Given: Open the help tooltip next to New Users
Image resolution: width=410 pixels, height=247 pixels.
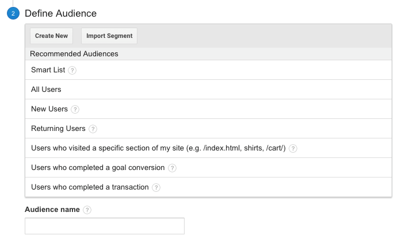Looking at the screenshot, I should pos(75,109).
